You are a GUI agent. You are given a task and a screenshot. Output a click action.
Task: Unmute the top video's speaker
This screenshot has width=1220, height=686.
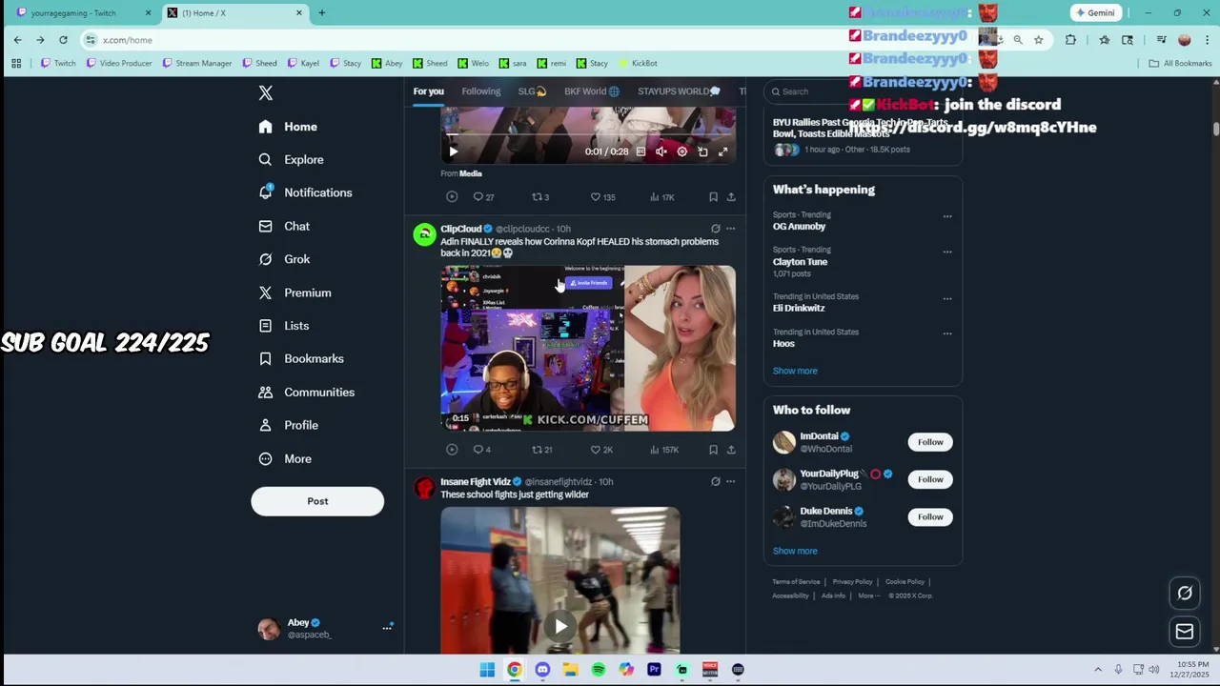(x=661, y=151)
